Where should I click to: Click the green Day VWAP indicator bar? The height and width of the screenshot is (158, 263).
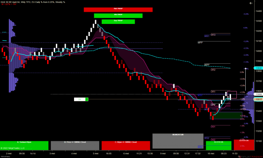click(x=118, y=21)
